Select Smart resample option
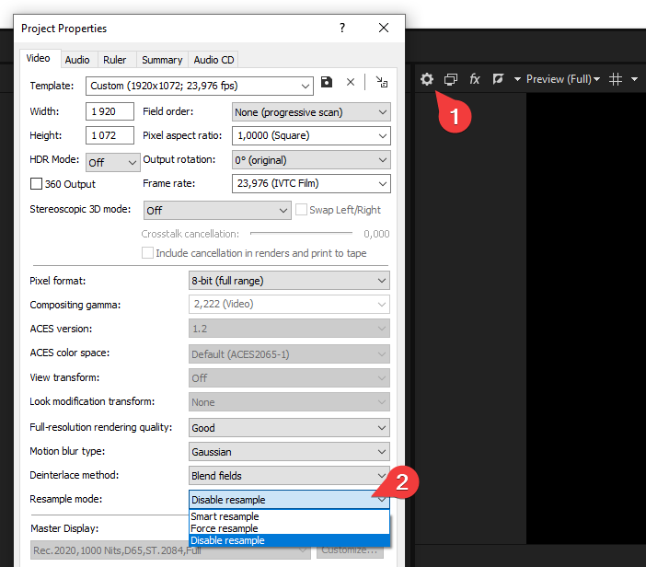This screenshot has height=567, width=646. (289, 516)
